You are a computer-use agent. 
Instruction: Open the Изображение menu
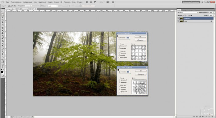[27, 2]
